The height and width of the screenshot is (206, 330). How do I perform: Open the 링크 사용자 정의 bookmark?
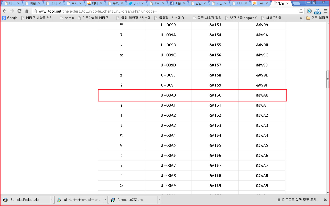click(x=207, y=18)
